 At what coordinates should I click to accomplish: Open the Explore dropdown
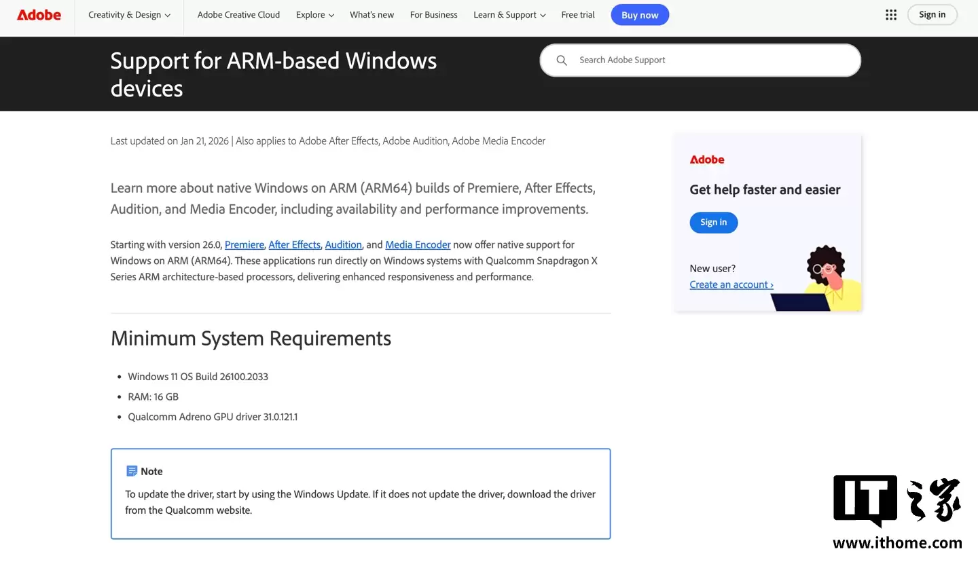click(x=314, y=14)
